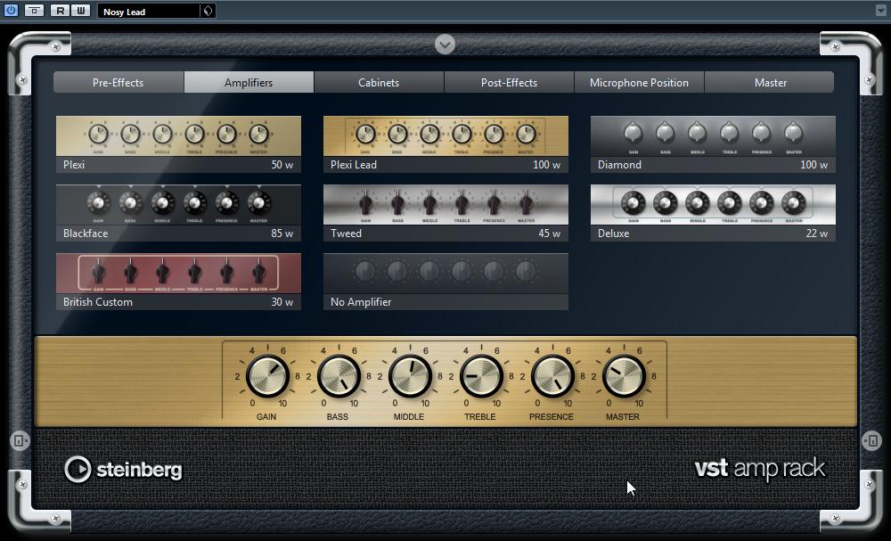Switch to the Master tab
This screenshot has width=891, height=541.
point(770,82)
